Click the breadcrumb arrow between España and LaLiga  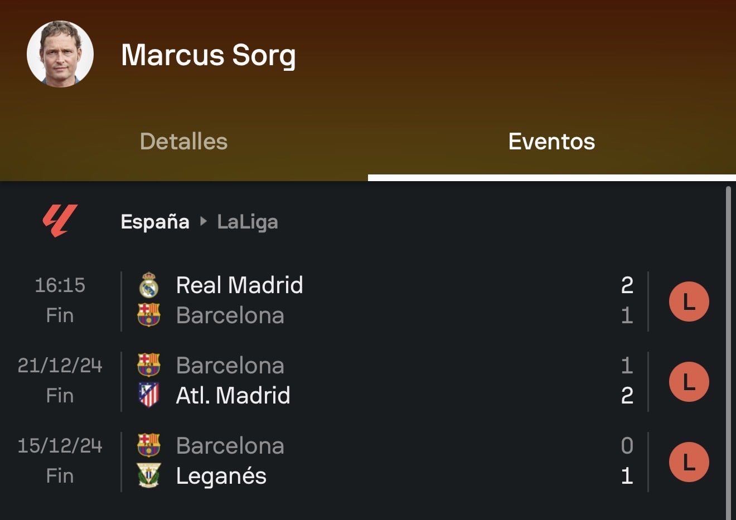[x=204, y=222]
